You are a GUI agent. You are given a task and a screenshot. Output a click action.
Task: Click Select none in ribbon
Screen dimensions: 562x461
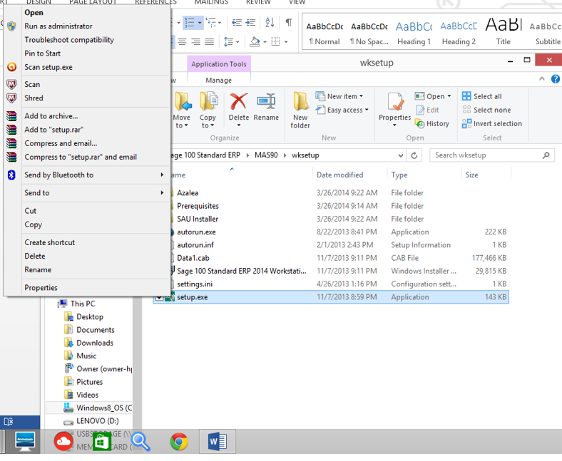pyautogui.click(x=486, y=110)
